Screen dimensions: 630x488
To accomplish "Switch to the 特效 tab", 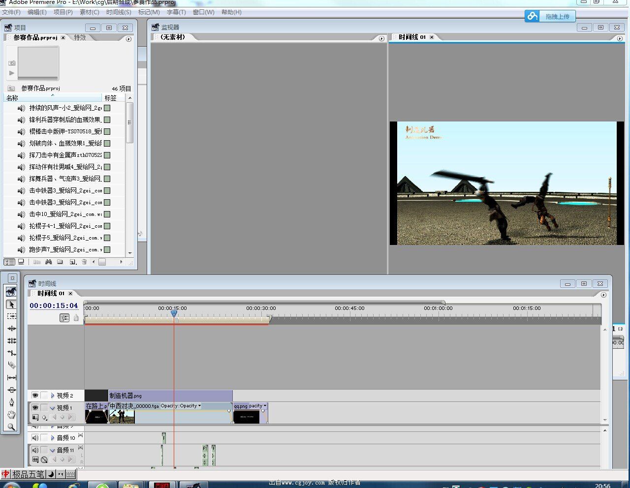I will tap(80, 37).
